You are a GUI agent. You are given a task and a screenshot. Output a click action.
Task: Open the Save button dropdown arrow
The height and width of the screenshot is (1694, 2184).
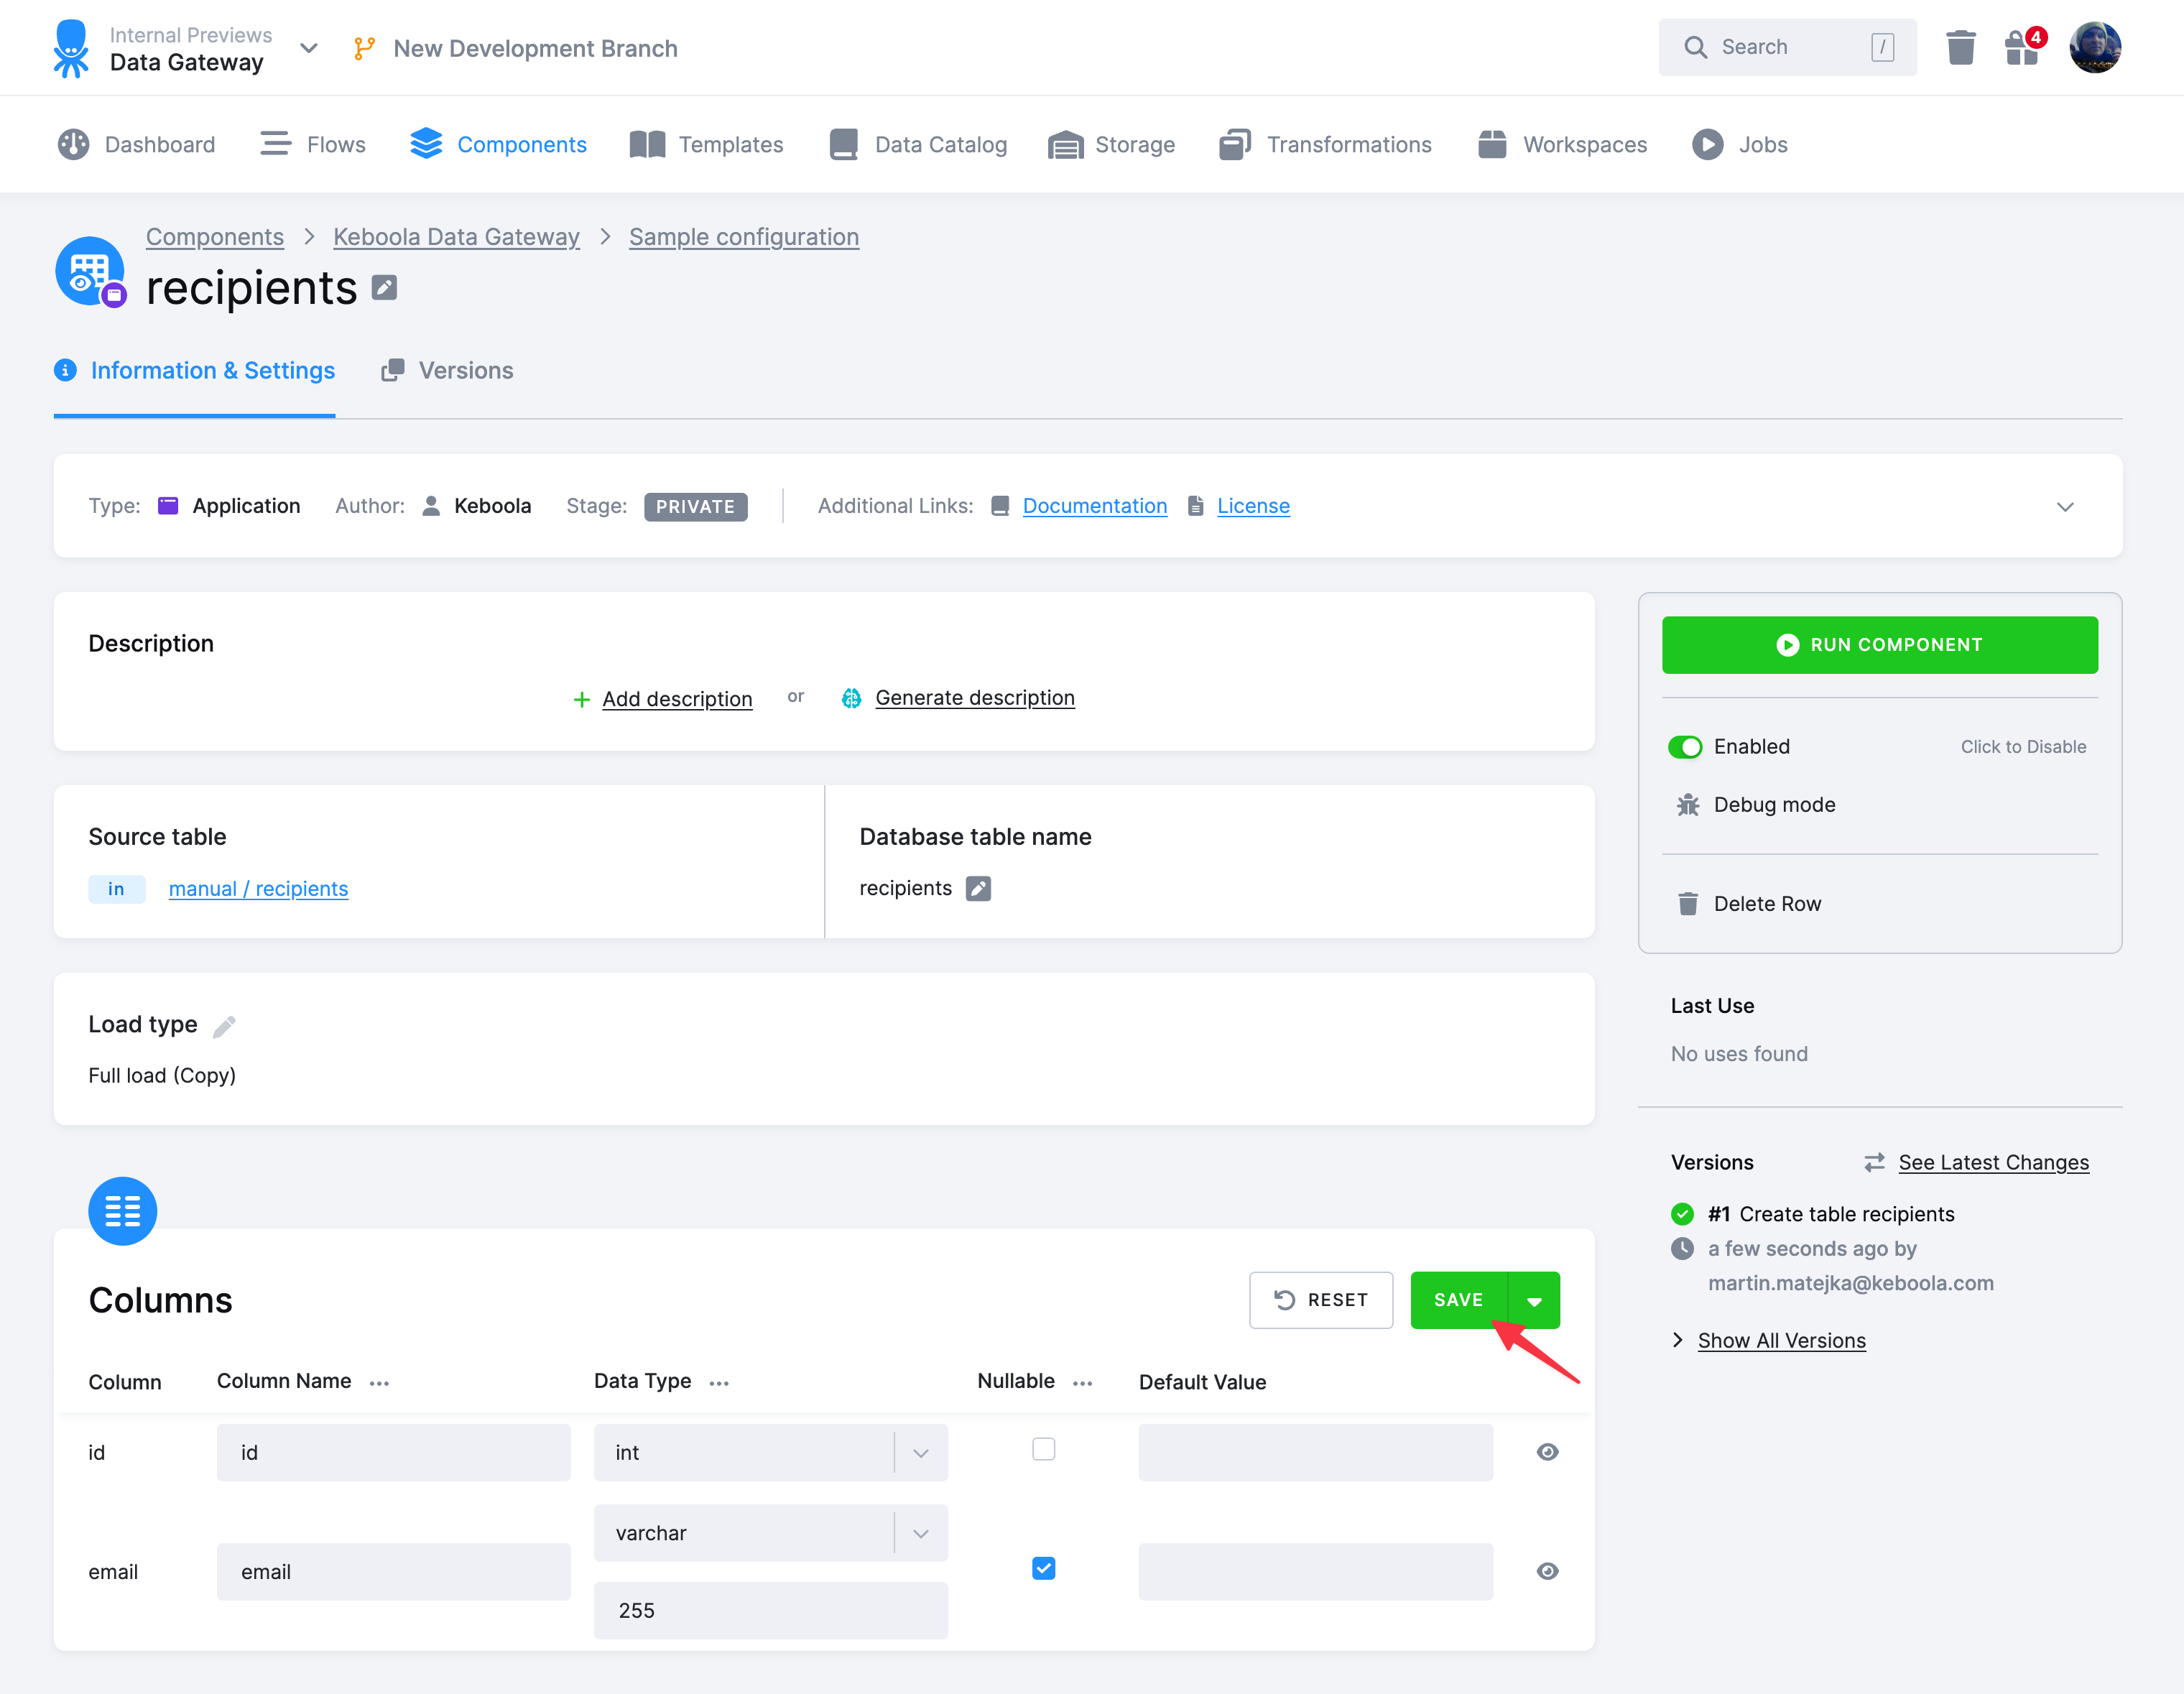tap(1534, 1300)
